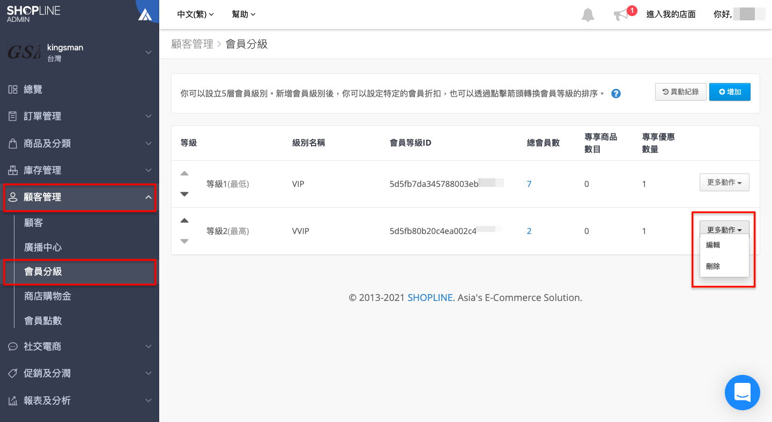Open kingsman store switcher dropdown

click(149, 52)
